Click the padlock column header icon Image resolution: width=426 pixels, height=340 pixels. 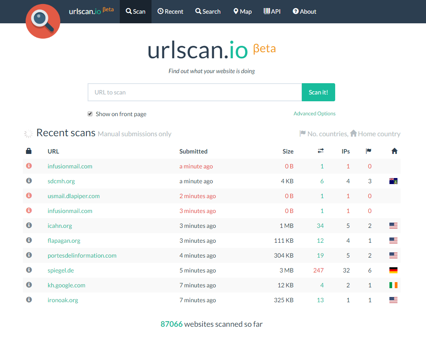click(x=28, y=151)
